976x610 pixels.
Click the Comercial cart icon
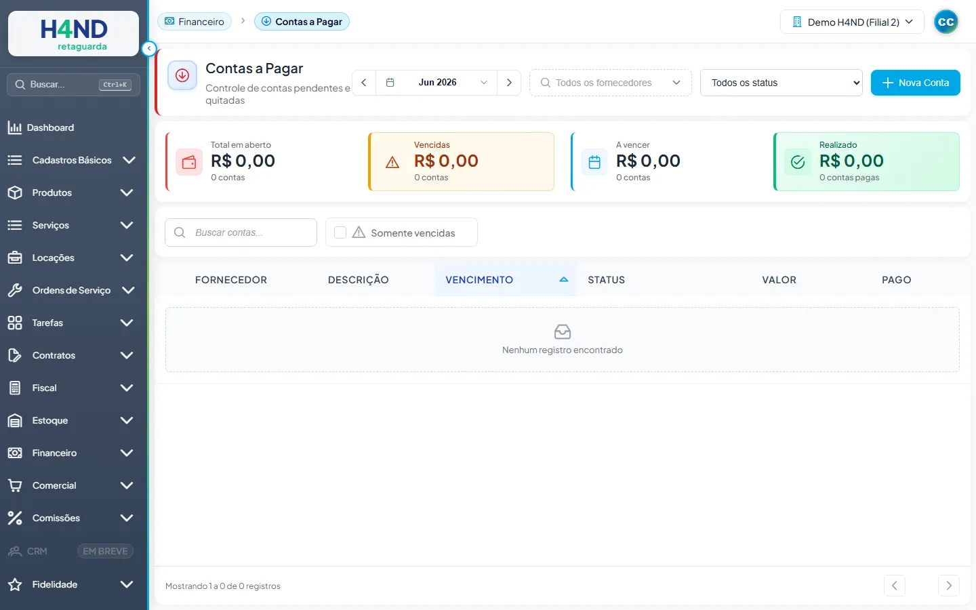point(14,485)
